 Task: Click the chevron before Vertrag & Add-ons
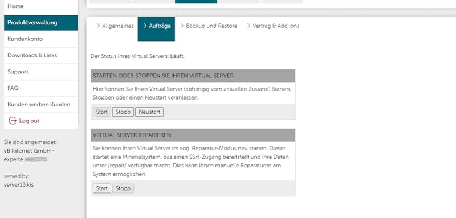tap(249, 26)
